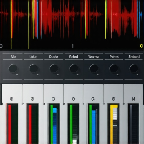The image size is (144, 144).
Task: Click the round icon on the sixth channel strip
Action: [x=114, y=99]
